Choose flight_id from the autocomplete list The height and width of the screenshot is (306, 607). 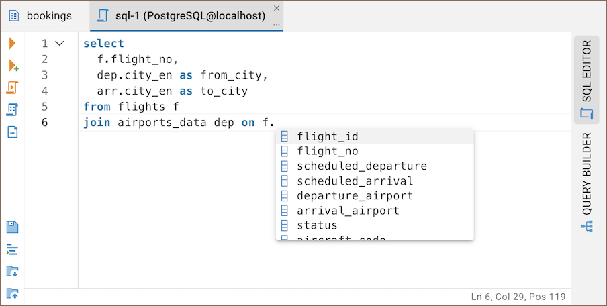tap(328, 136)
